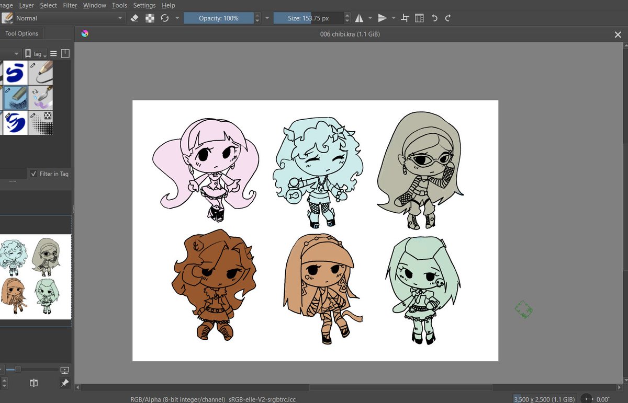The width and height of the screenshot is (628, 403).
Task: Toggle preserve alpha checkerboard icon
Action: 150,18
